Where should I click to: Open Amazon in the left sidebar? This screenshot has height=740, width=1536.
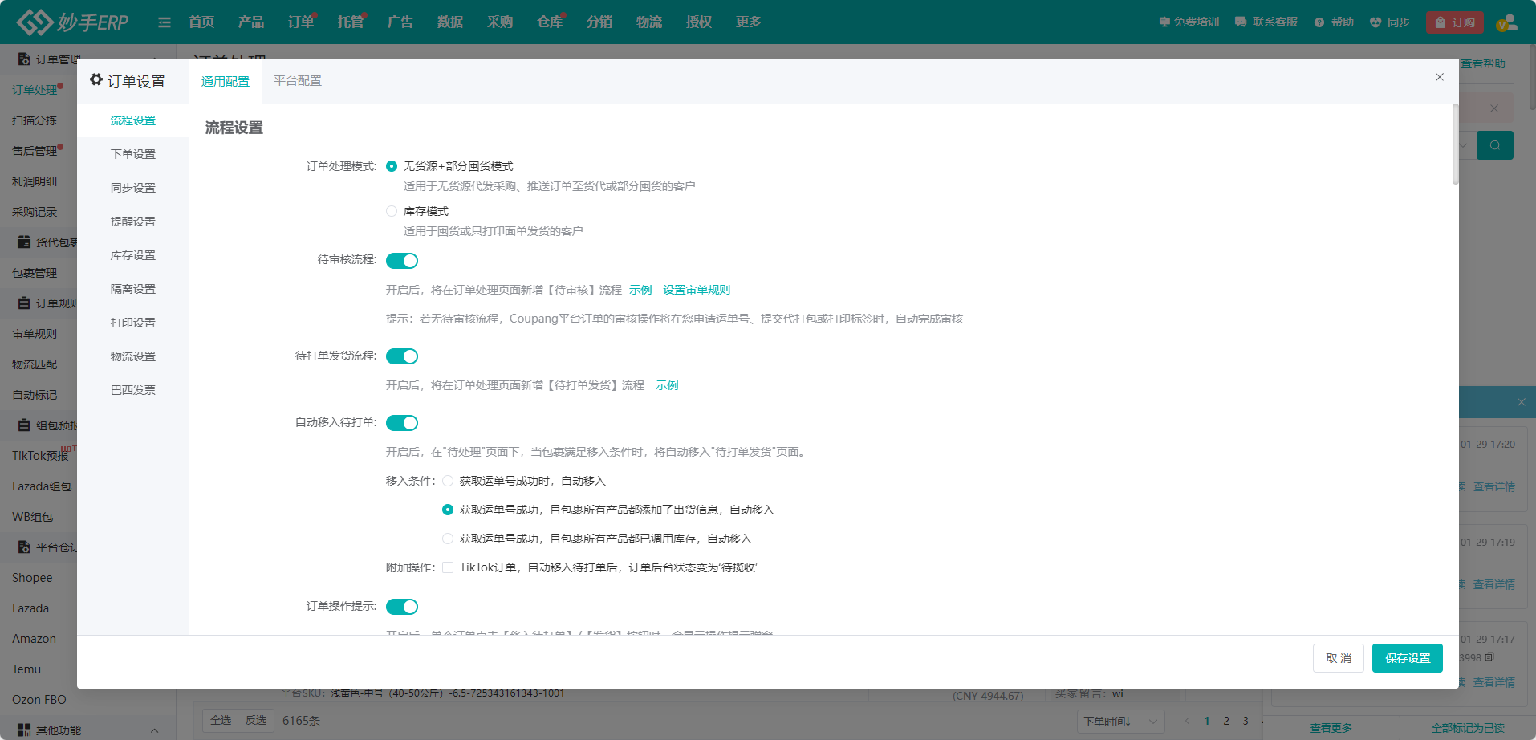coord(34,639)
